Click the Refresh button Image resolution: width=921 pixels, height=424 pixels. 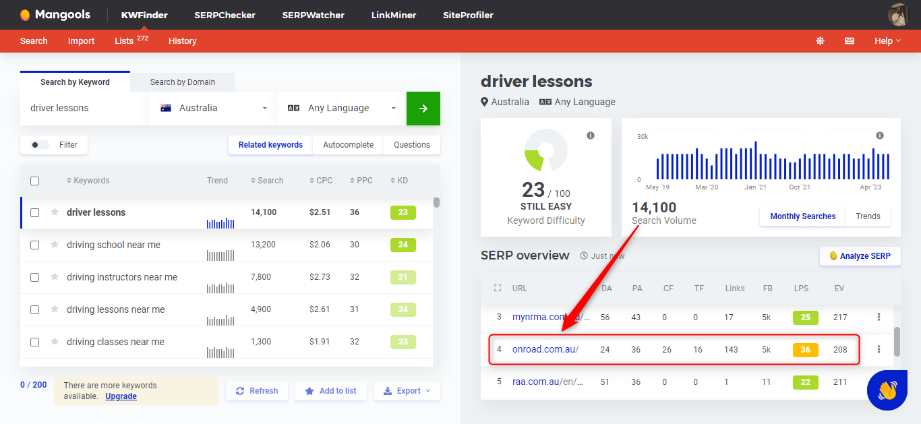coord(256,391)
